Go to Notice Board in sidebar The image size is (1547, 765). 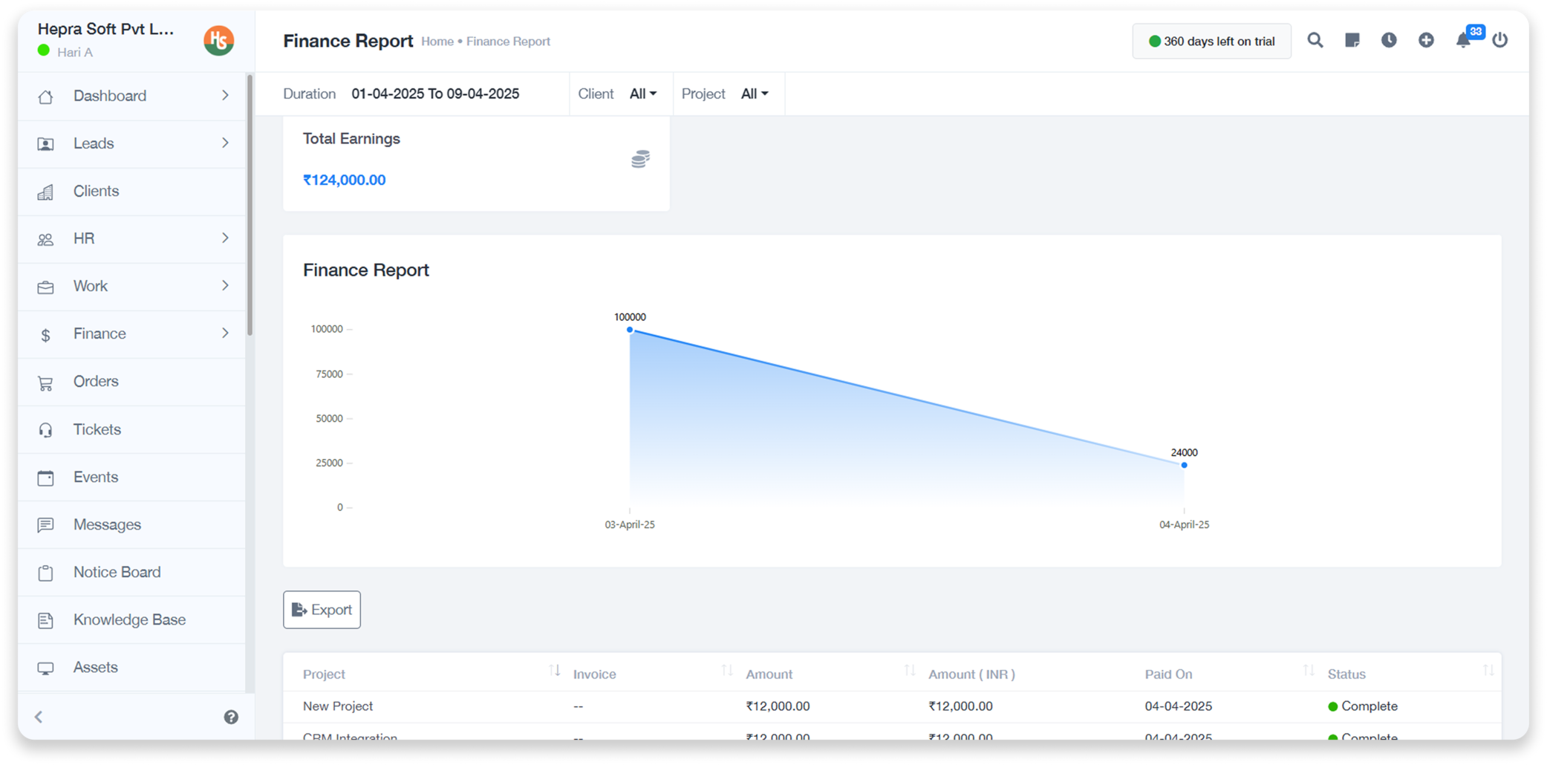coord(117,572)
